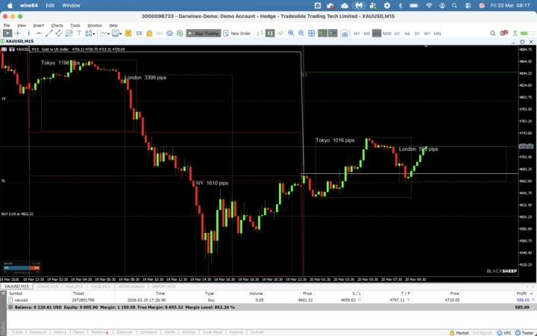Open the Help menu
Viewport: 537px width, 336px height.
point(113,25)
